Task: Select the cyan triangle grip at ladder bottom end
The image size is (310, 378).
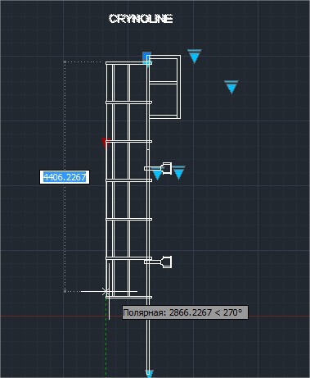Action: coord(149,374)
